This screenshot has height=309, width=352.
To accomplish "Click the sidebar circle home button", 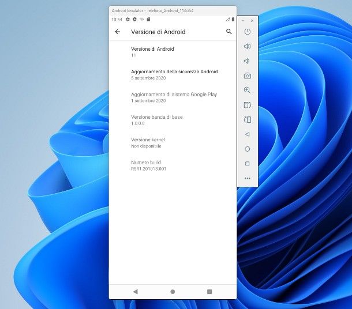I will (x=248, y=149).
